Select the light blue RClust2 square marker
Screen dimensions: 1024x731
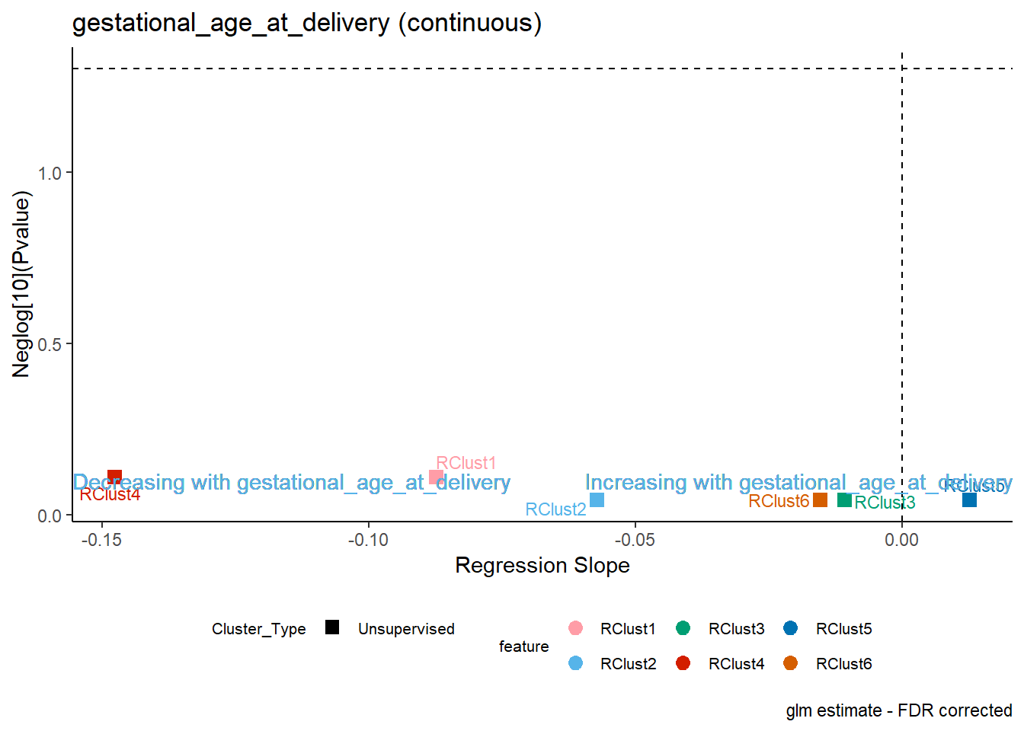(597, 500)
